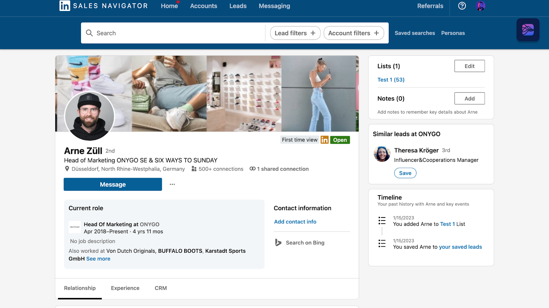
Task: Click the search magnifier icon
Action: pyautogui.click(x=89, y=33)
